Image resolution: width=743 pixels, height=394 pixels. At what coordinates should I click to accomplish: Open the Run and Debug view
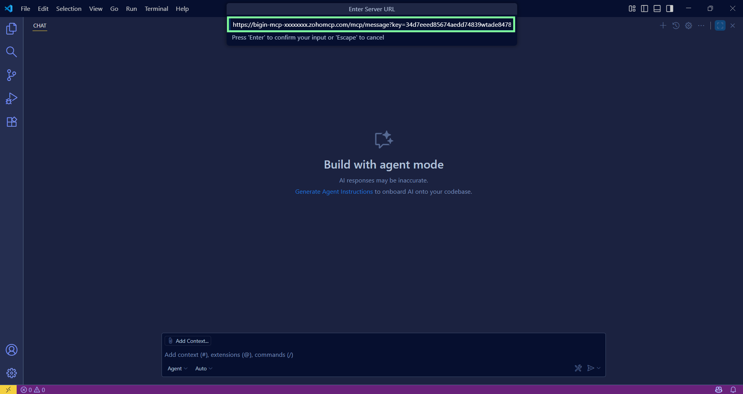click(x=12, y=98)
